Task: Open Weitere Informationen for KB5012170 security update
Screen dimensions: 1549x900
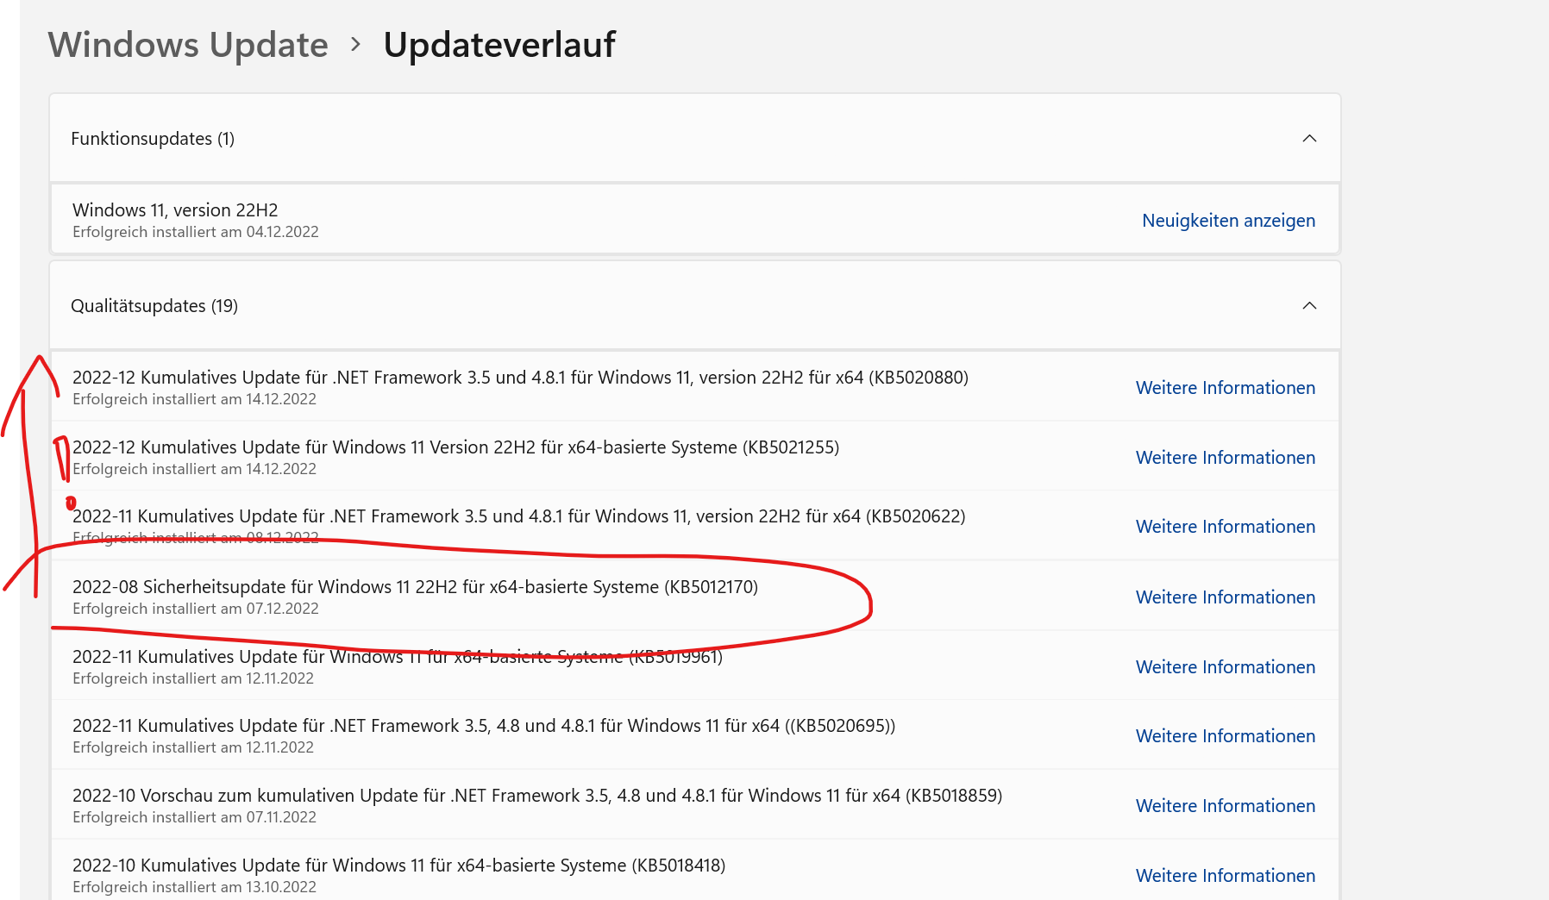Action: [x=1225, y=597]
